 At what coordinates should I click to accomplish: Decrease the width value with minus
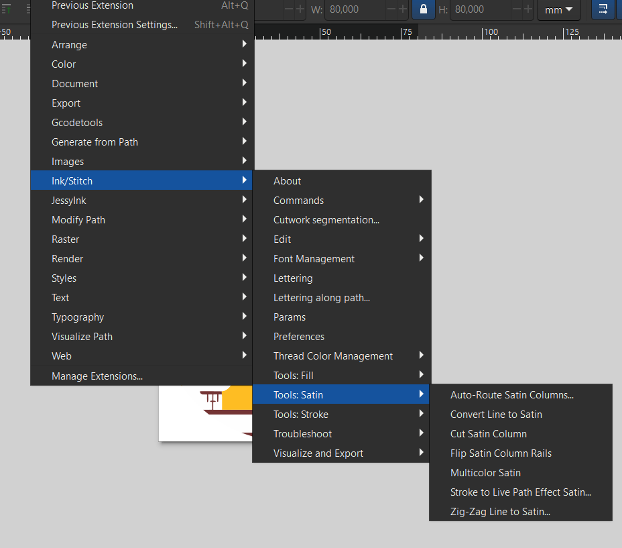pyautogui.click(x=391, y=9)
